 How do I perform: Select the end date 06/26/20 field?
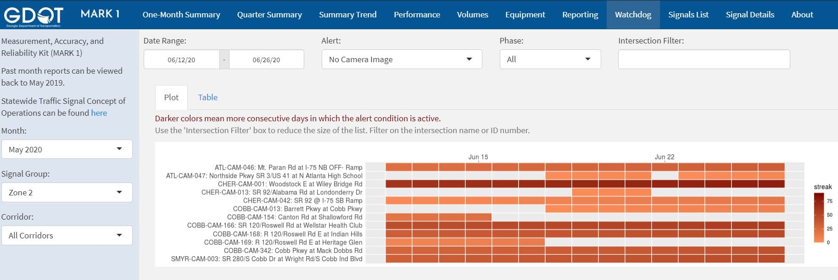(266, 60)
